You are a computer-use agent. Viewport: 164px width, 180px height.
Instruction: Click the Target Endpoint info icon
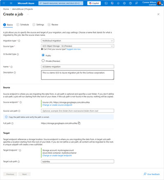pos(20,150)
